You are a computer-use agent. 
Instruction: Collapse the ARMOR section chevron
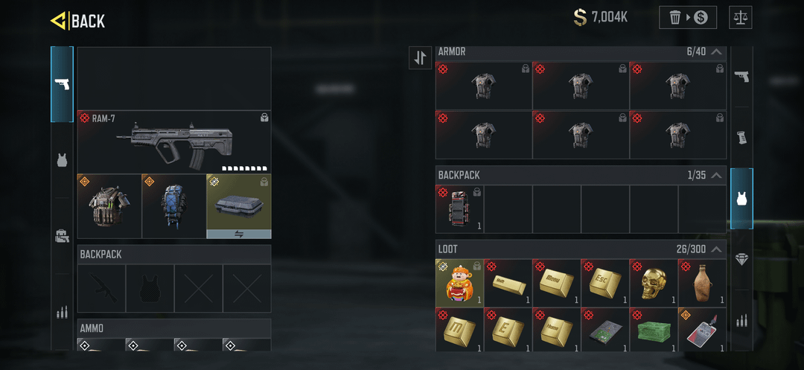[717, 52]
